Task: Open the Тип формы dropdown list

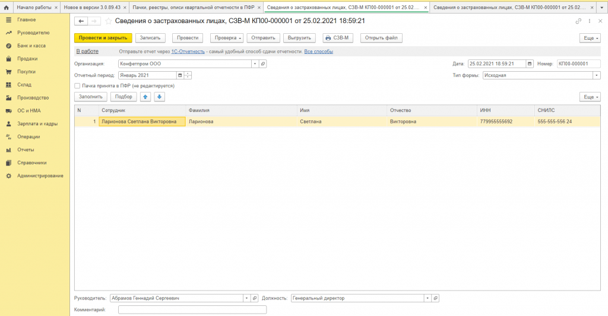Action: click(x=596, y=75)
